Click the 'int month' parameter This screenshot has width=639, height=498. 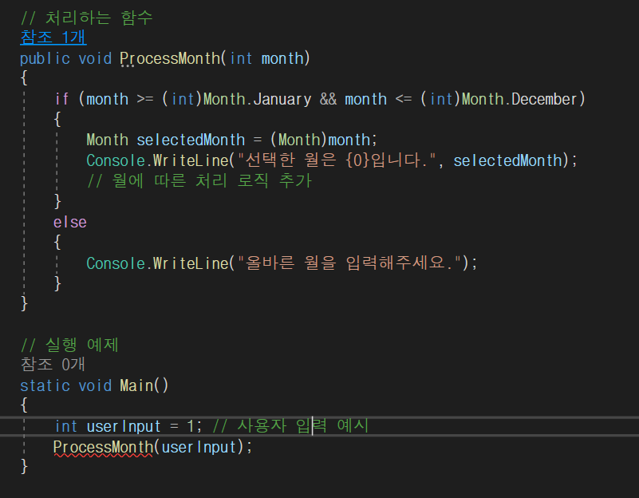pos(267,59)
